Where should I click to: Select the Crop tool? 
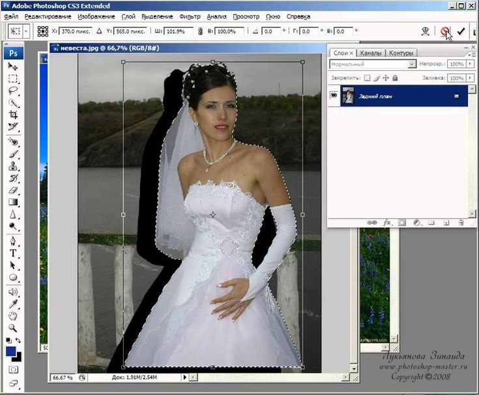13,115
